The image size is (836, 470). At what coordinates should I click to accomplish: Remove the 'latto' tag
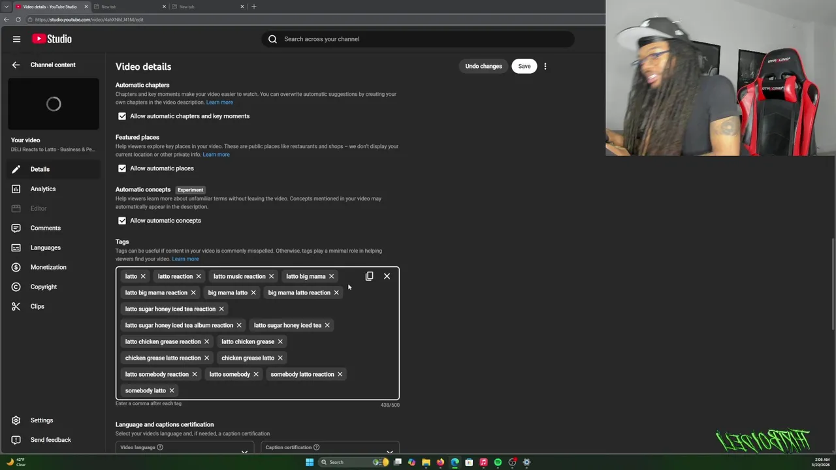[x=143, y=276]
